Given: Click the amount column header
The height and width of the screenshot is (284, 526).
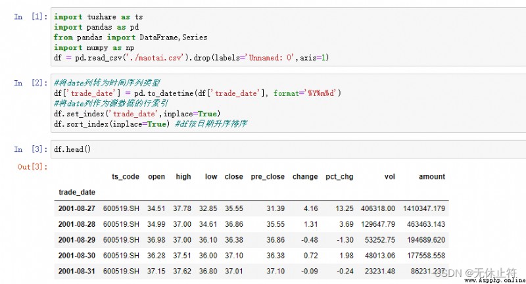Looking at the screenshot, I should [x=432, y=177].
